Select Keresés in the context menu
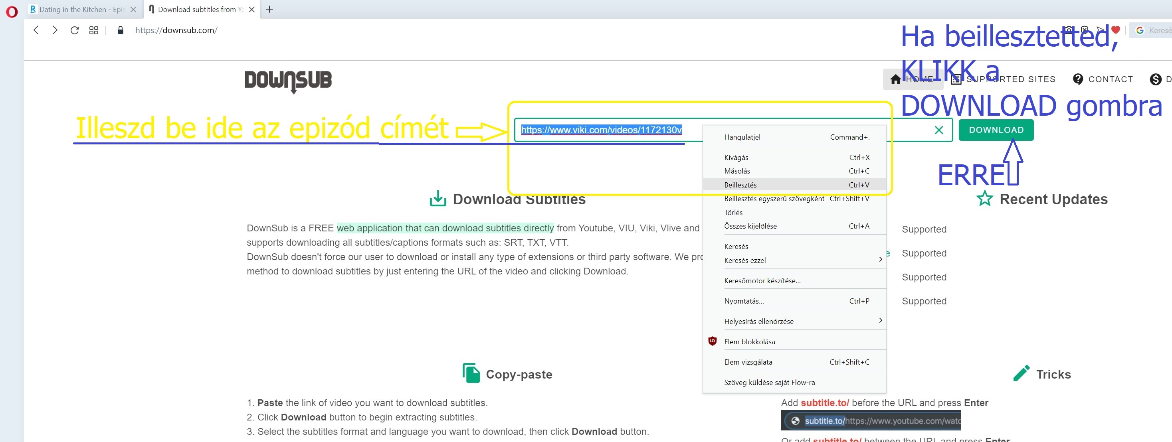The image size is (1172, 442). 794,247
